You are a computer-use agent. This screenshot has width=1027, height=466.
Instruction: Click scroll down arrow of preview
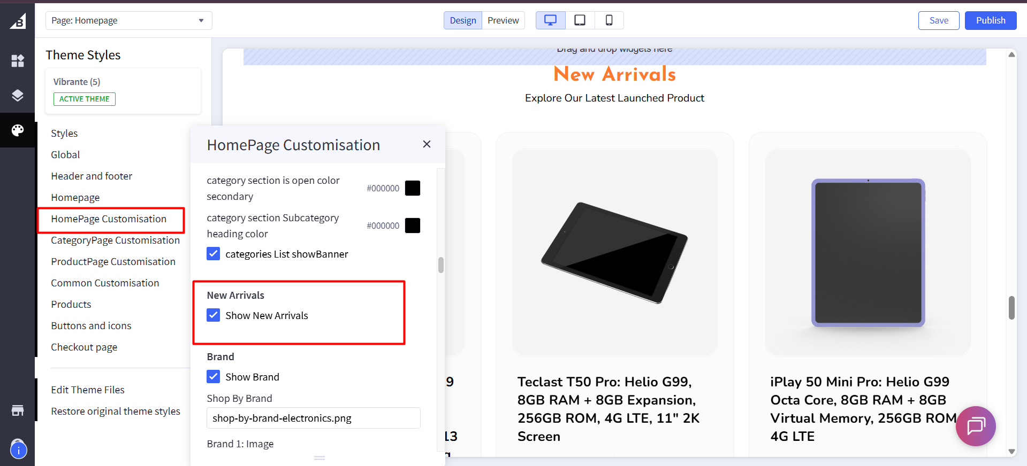1011,452
